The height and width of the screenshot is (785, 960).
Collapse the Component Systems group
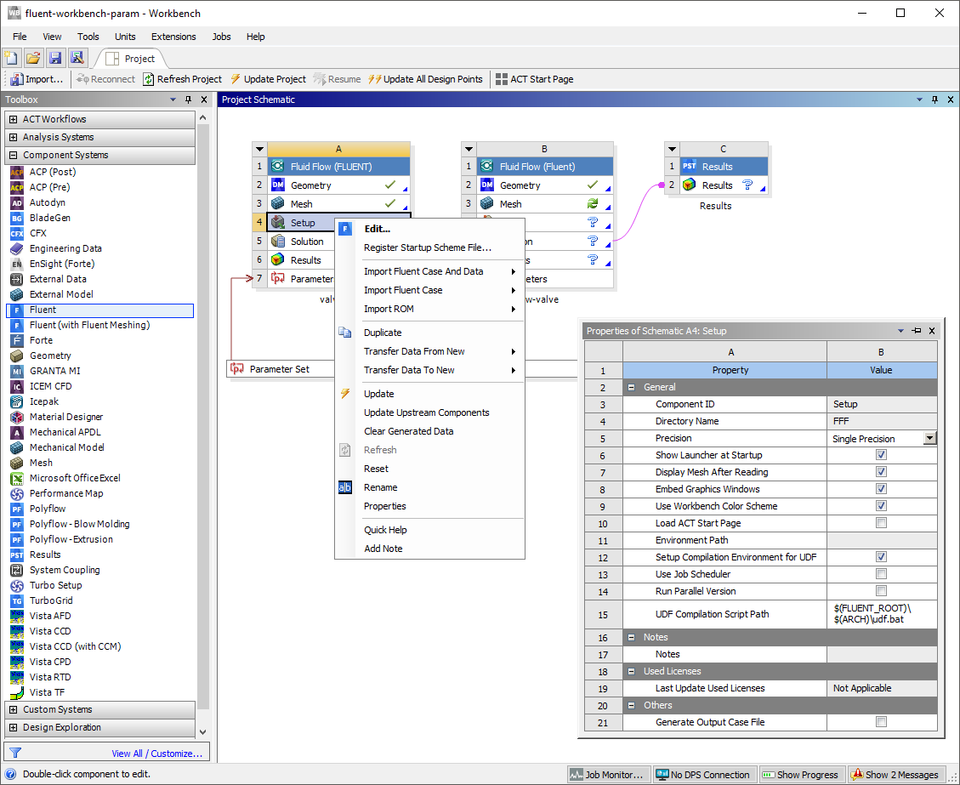[13, 155]
